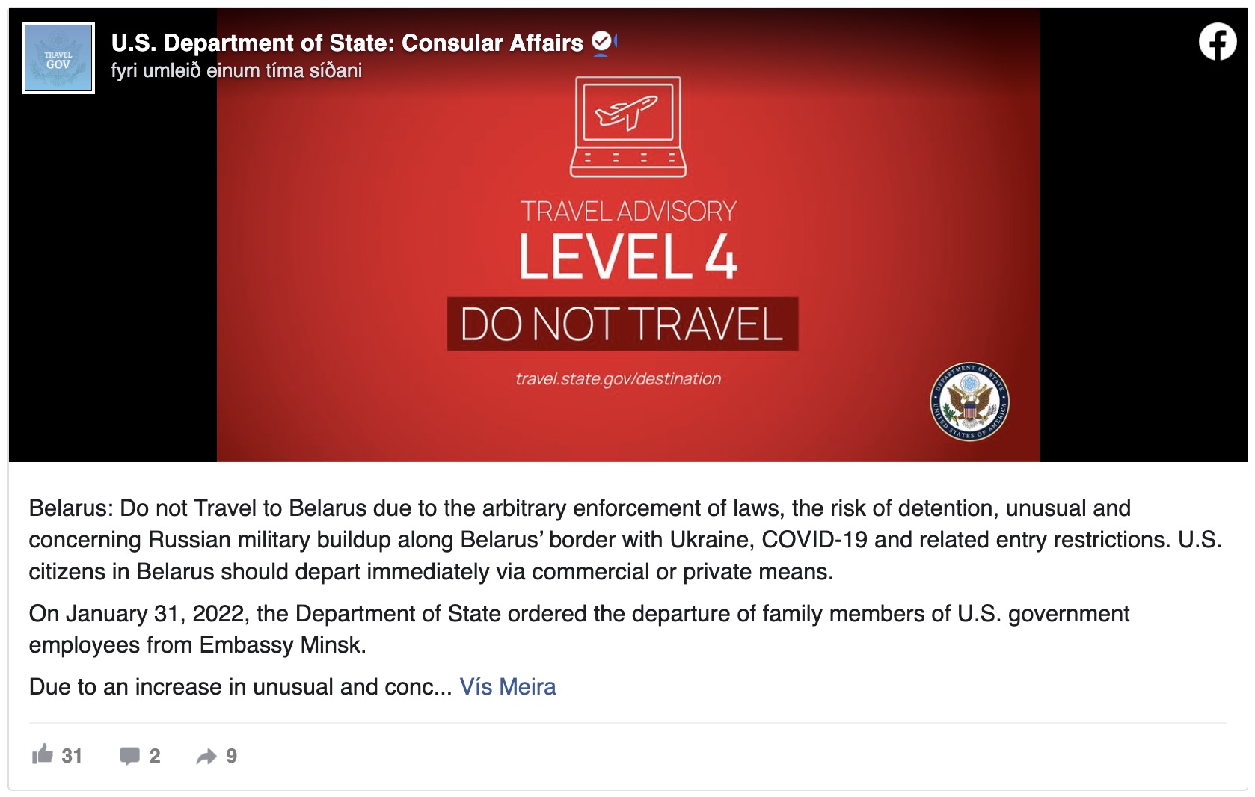Click the blue verified badge checkmark

[601, 42]
